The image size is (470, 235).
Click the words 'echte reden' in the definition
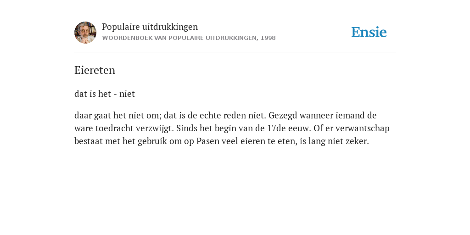coord(219,115)
